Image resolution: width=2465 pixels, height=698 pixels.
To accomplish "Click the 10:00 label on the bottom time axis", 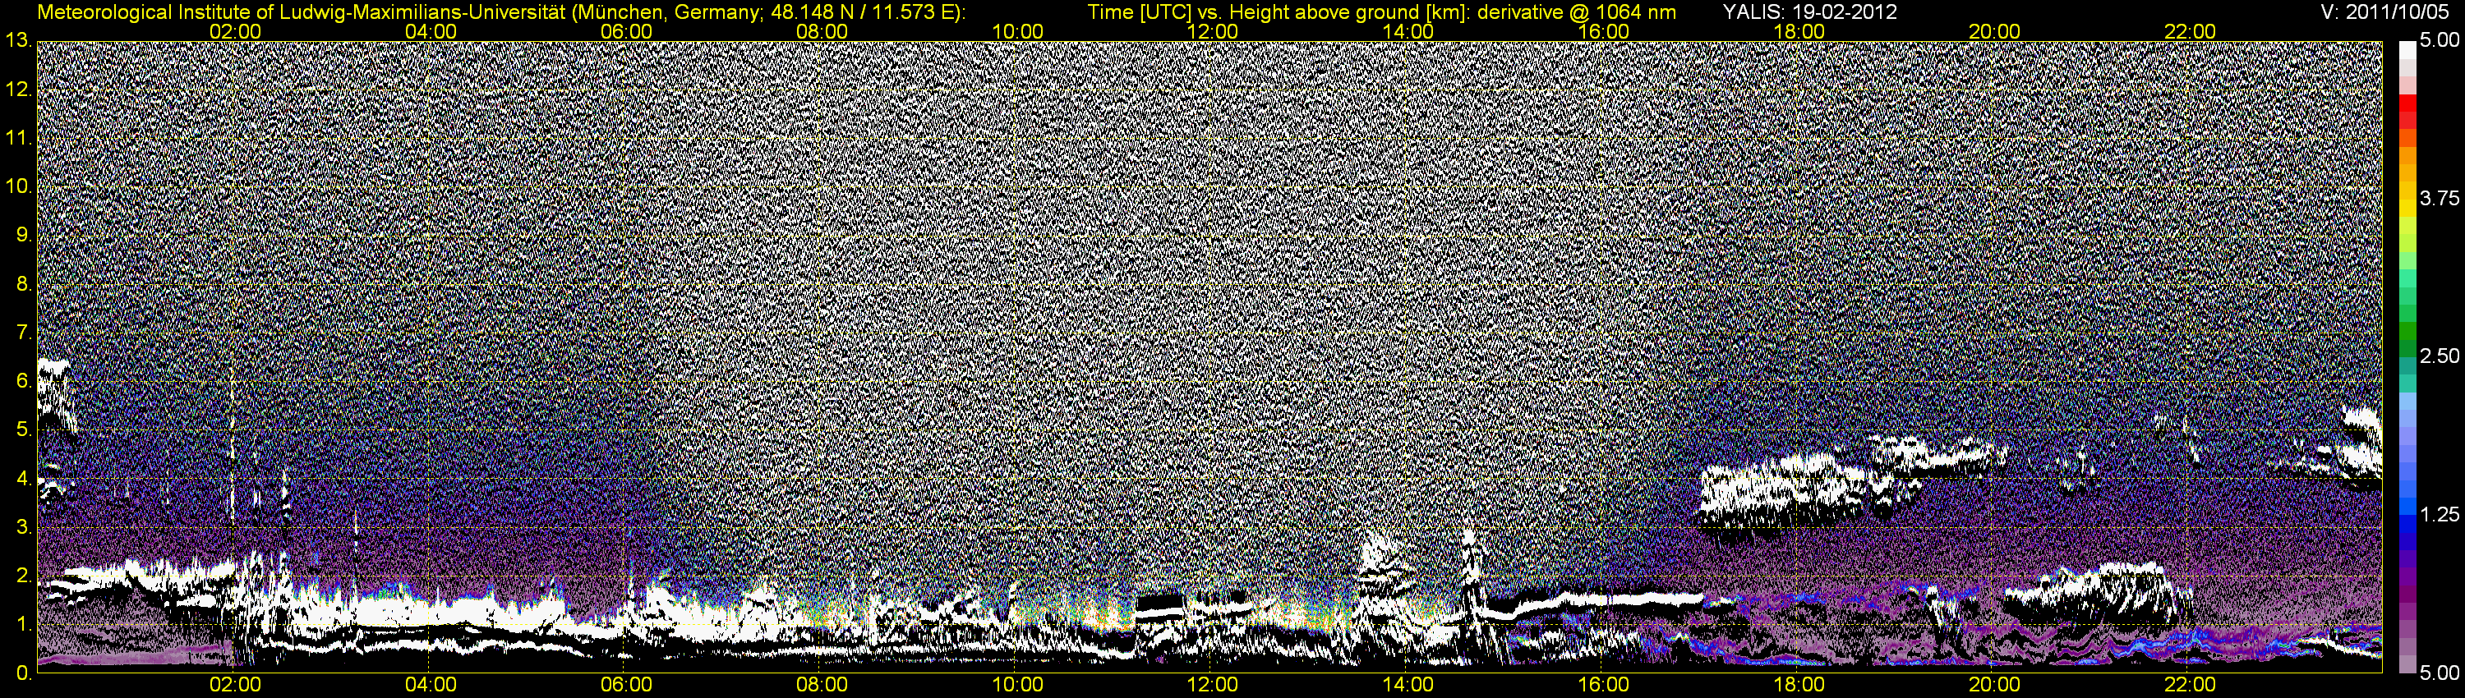I will pos(1017,686).
